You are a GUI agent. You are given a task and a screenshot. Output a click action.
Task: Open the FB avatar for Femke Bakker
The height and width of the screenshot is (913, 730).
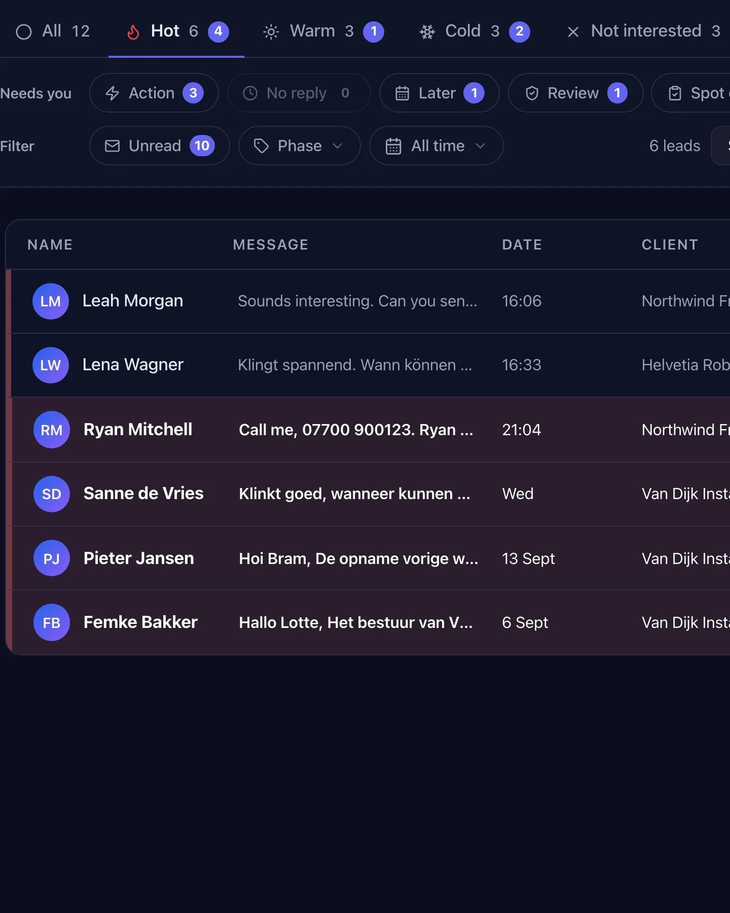pyautogui.click(x=52, y=622)
